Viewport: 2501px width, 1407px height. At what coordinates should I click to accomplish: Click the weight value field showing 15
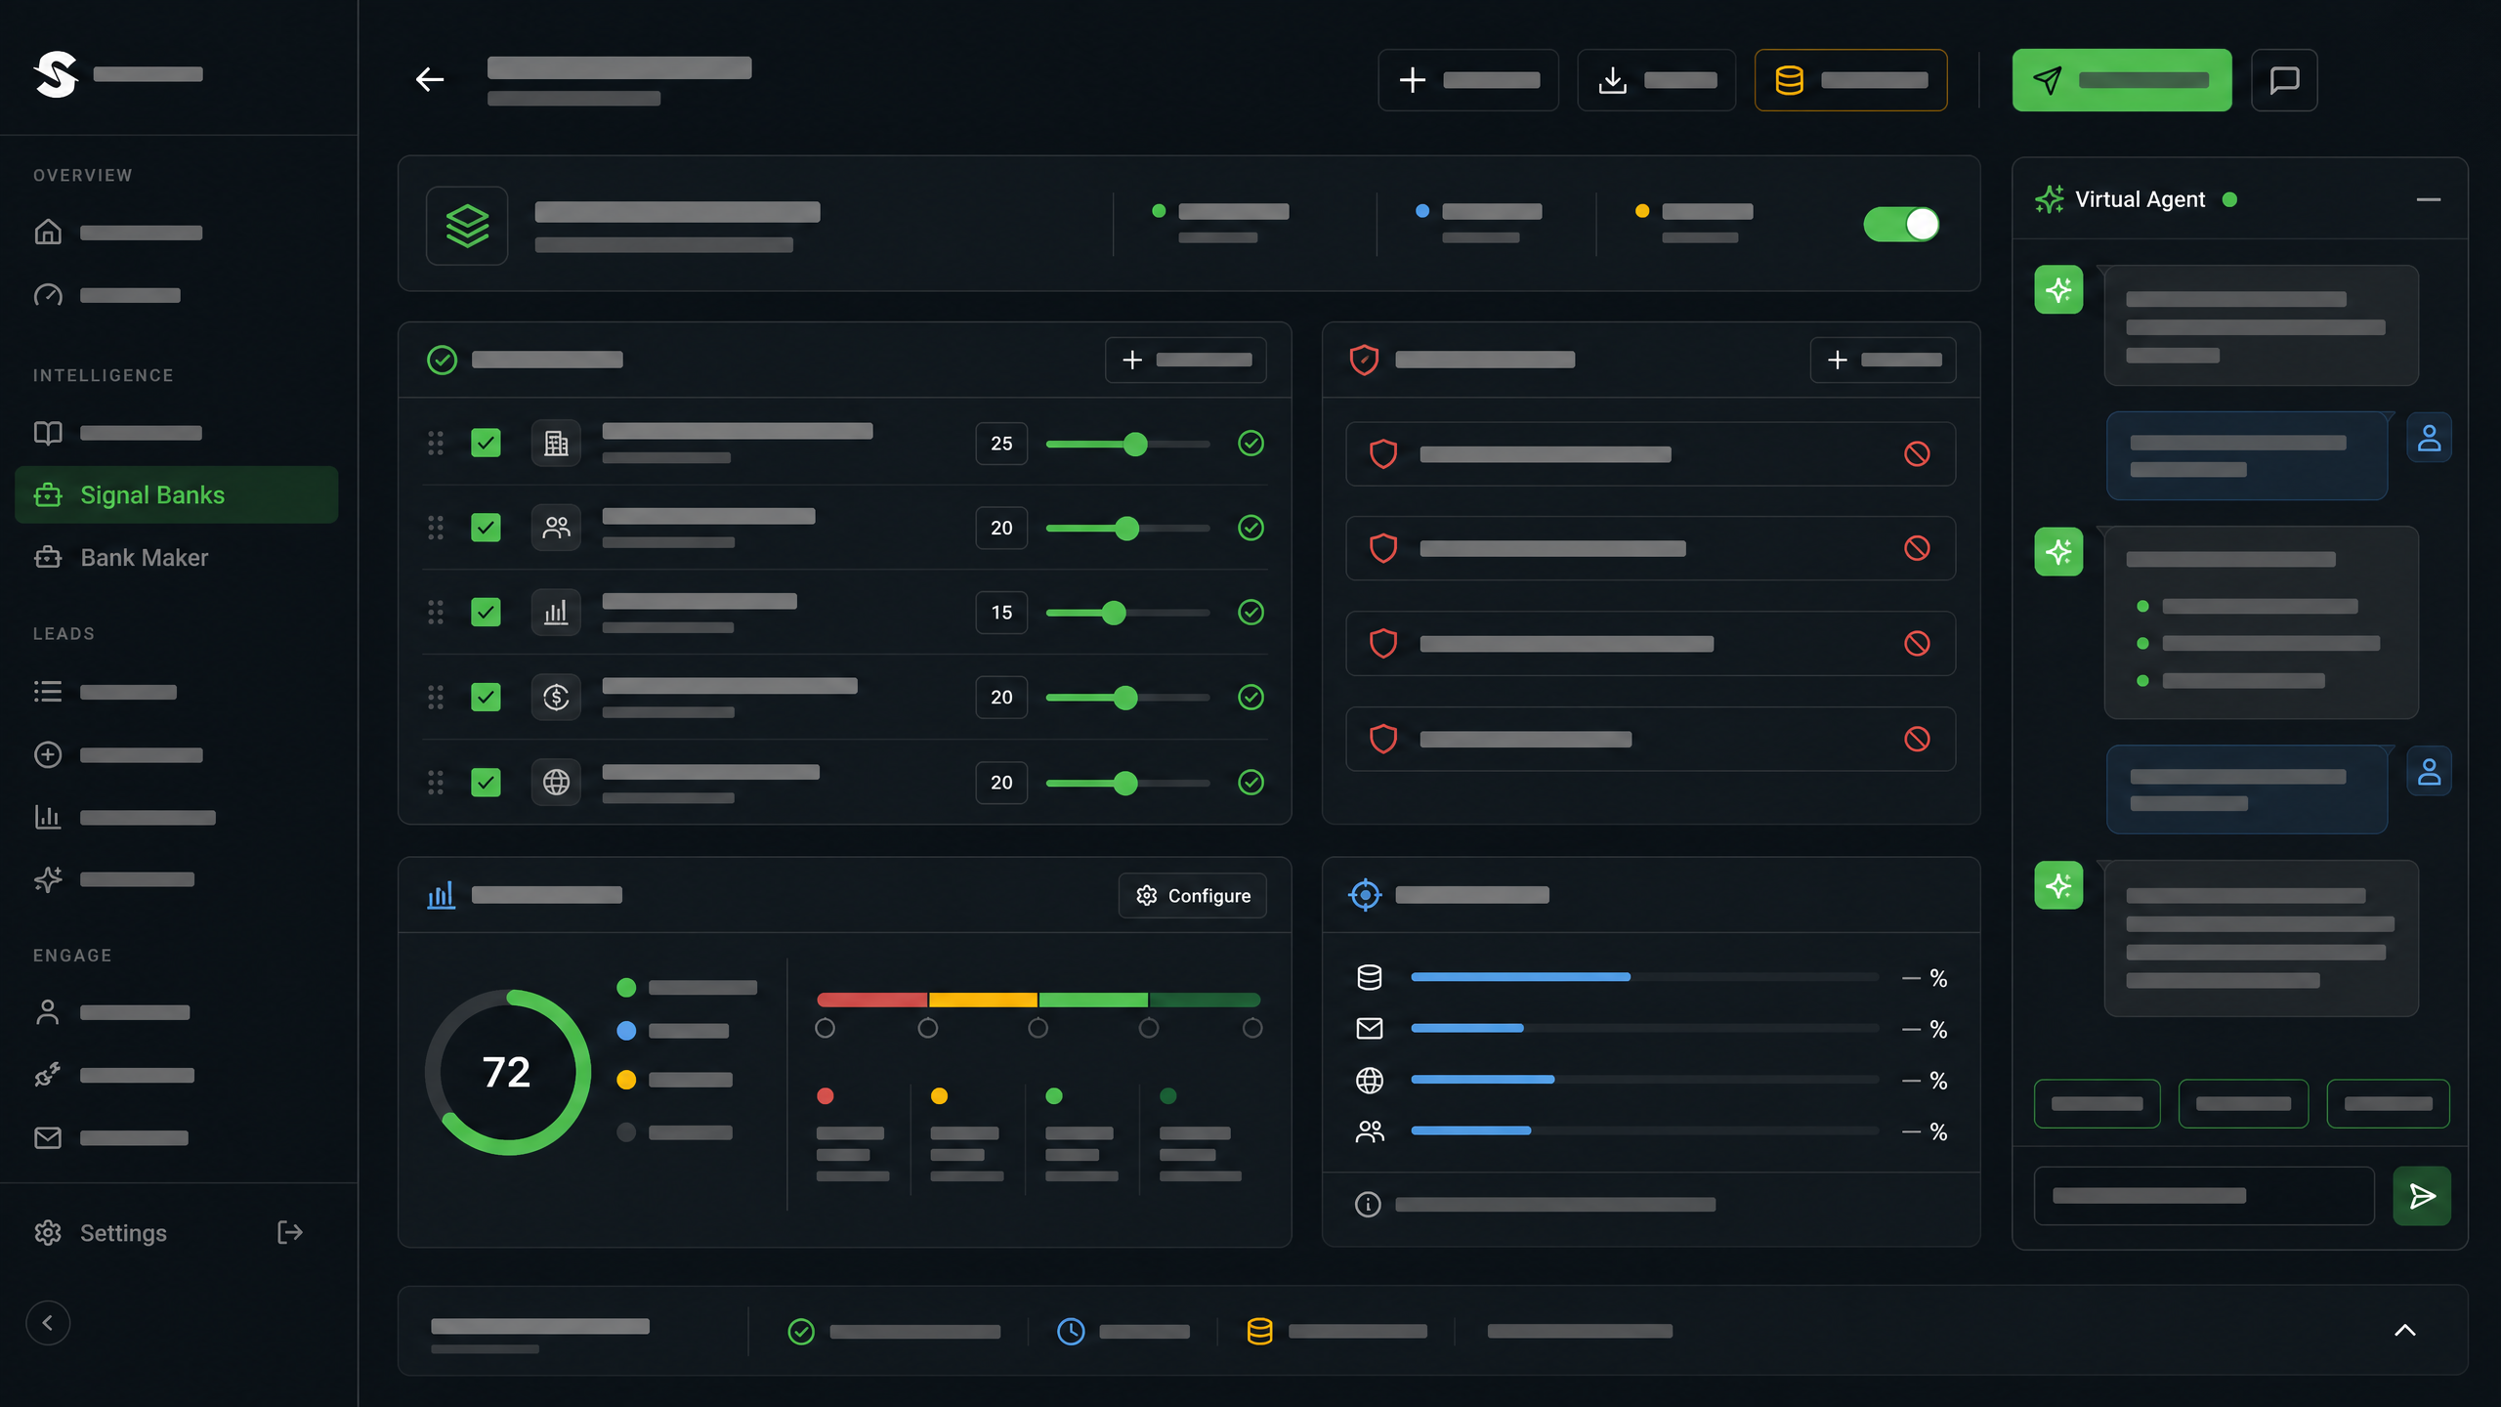[1001, 612]
